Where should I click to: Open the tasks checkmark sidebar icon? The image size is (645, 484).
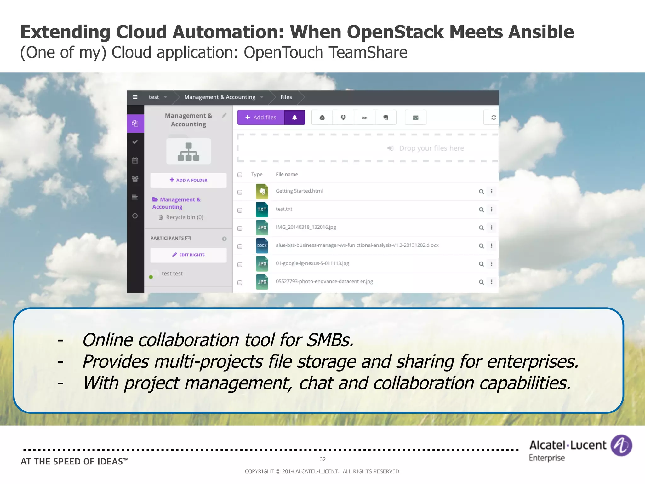point(135,142)
